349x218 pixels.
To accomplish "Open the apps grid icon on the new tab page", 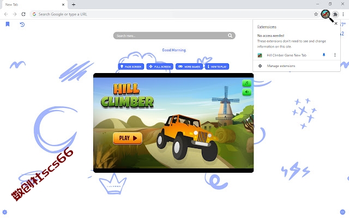I will (342, 212).
